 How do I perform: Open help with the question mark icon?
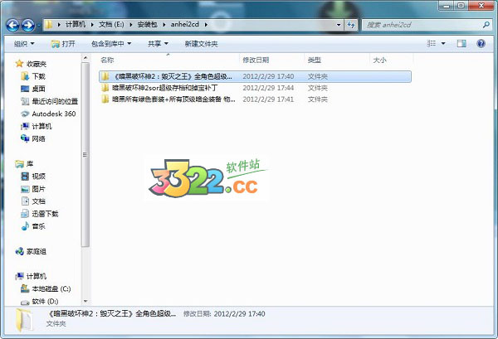click(481, 43)
